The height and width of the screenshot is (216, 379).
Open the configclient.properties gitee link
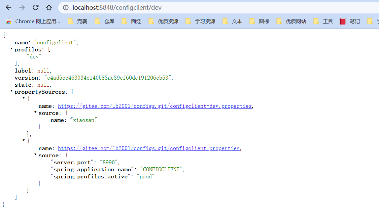pos(149,148)
